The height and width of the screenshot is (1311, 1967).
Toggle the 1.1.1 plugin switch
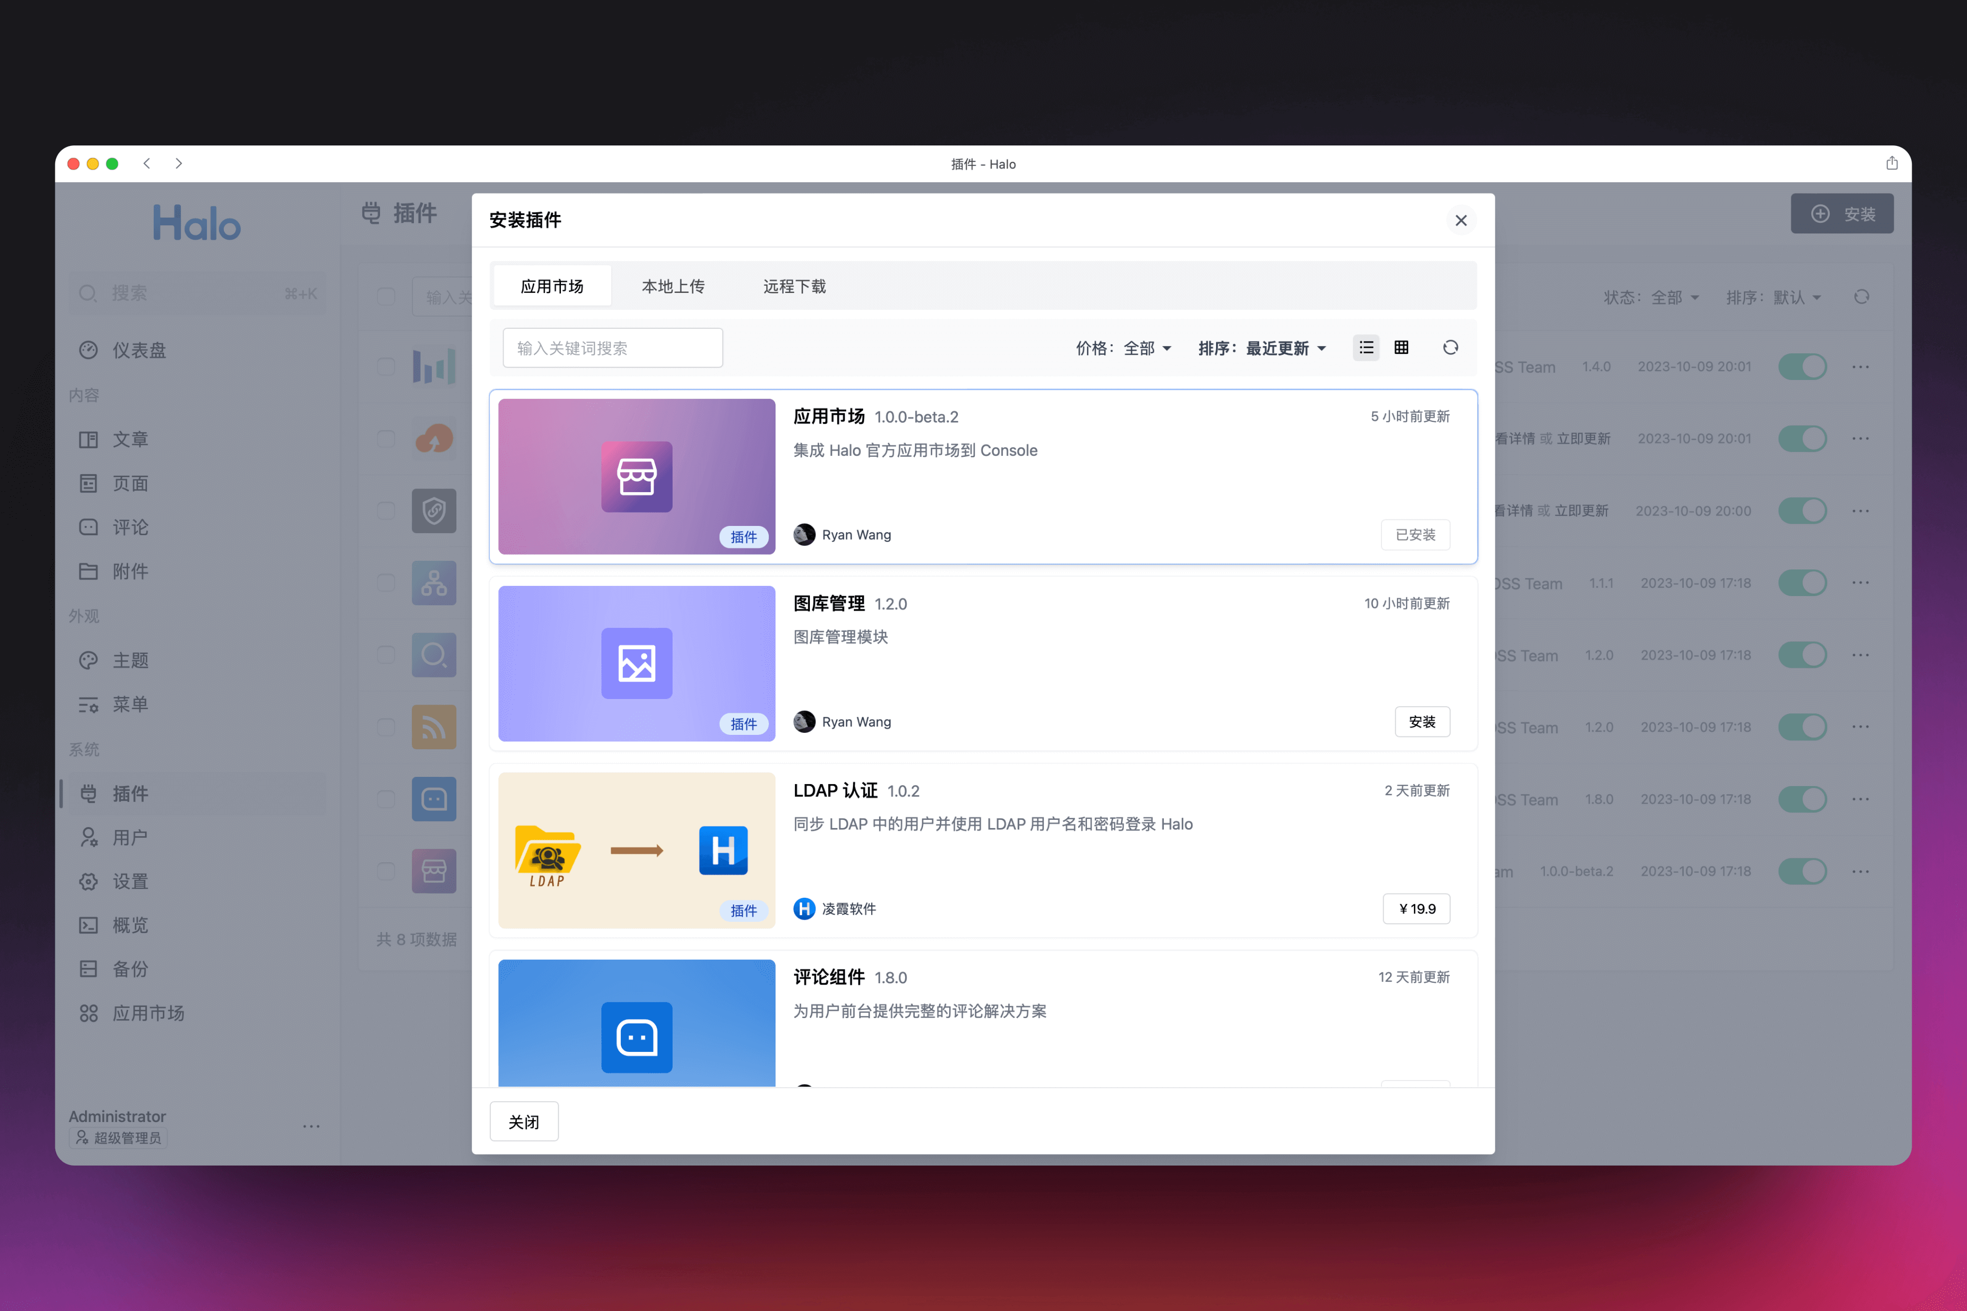[1802, 583]
